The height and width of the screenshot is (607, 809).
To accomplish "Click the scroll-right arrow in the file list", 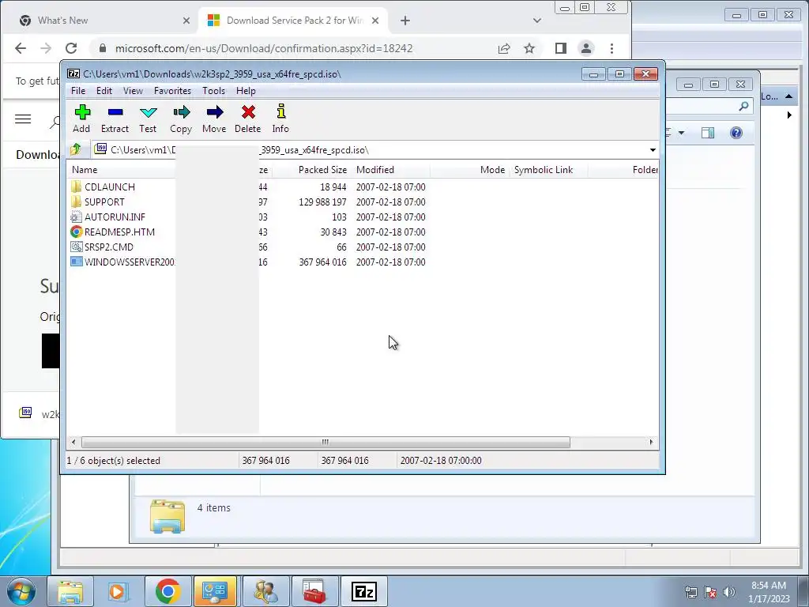I will coord(651,443).
